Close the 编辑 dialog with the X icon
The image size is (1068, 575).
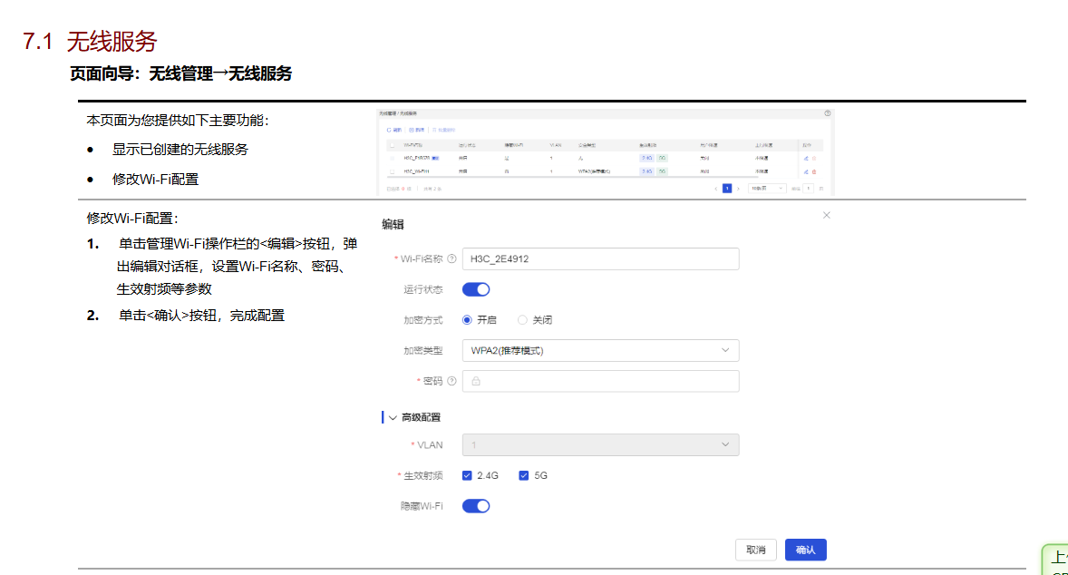pos(826,215)
